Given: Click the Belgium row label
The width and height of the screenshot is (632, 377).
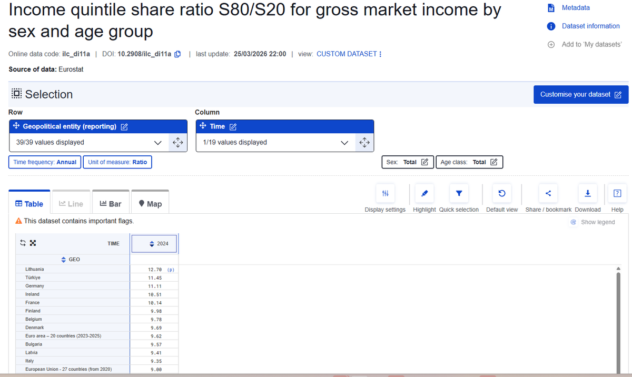Looking at the screenshot, I should click(x=34, y=319).
